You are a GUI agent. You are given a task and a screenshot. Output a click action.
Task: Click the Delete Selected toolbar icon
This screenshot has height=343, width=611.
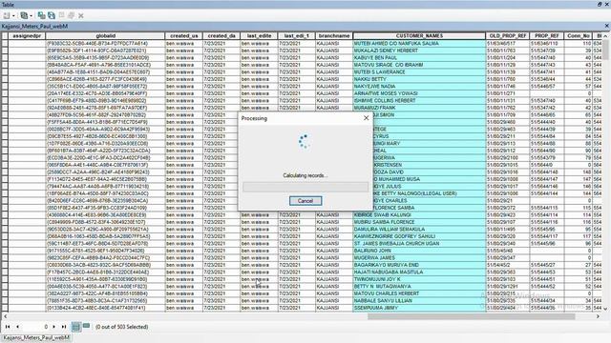80,15
